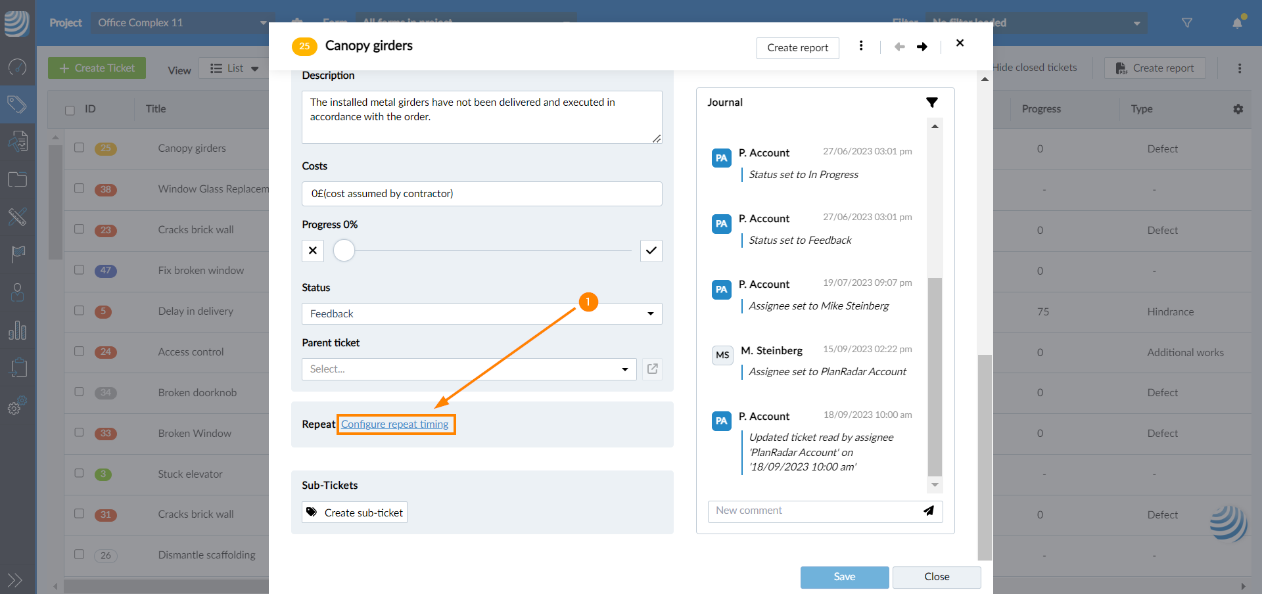
Task: Select the Delay in delivery row checkbox
Action: (80, 311)
